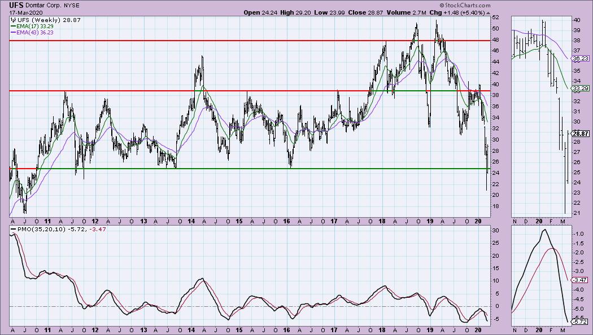Click the Chg +1.48 (+5.40%) value
Viewport: 593px width, 335px height.
[457, 12]
